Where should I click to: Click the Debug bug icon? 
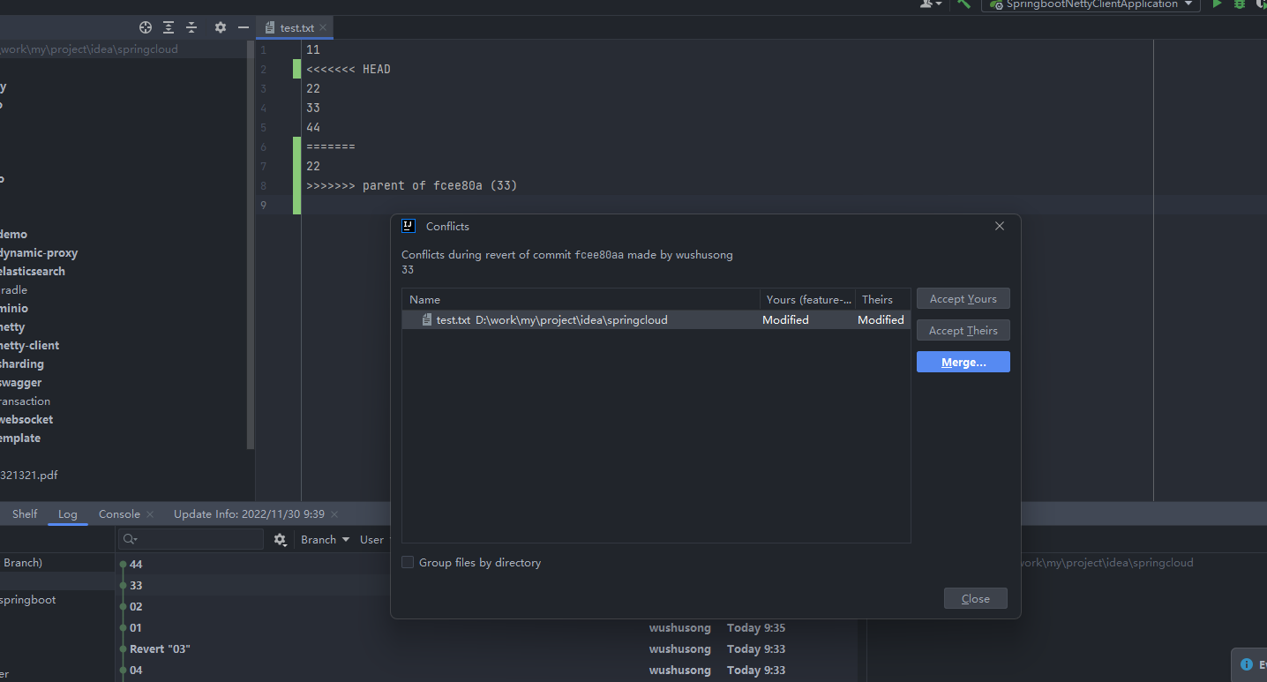[x=1240, y=4]
